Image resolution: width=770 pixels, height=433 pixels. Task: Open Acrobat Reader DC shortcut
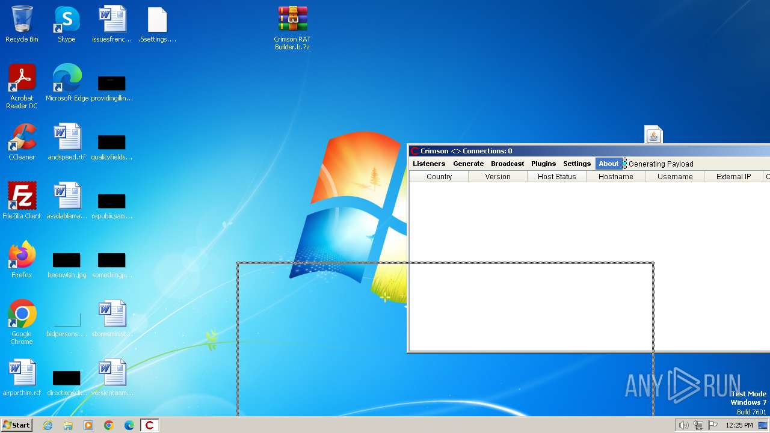click(x=22, y=87)
